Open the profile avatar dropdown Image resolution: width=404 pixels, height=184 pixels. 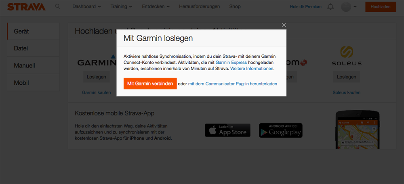(x=349, y=6)
